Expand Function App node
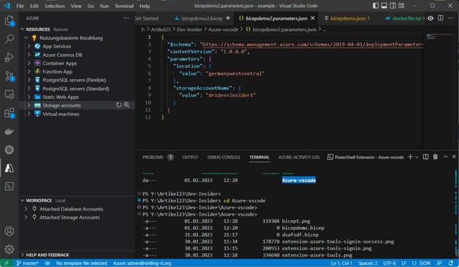459x267 pixels. 29,72
